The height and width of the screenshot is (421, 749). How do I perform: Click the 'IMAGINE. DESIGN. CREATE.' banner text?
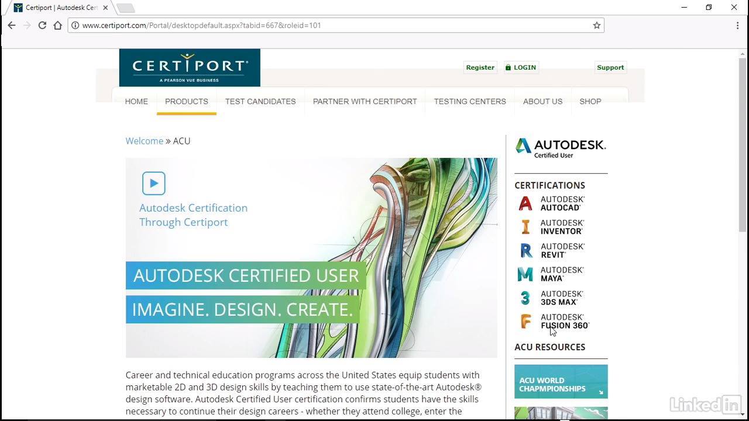point(242,309)
